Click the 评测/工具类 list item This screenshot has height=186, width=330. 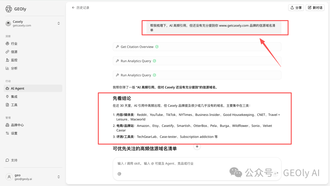tap(165, 137)
